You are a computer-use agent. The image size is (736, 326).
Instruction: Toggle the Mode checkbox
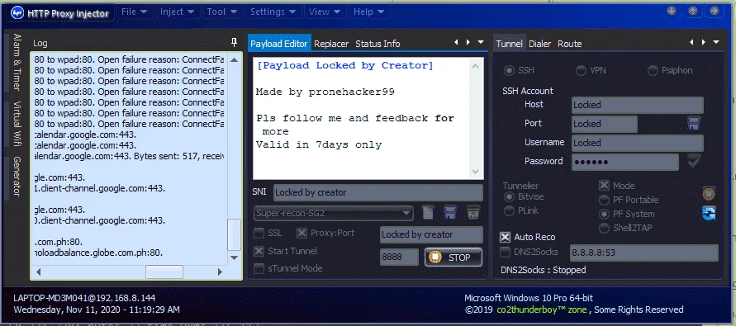(604, 186)
